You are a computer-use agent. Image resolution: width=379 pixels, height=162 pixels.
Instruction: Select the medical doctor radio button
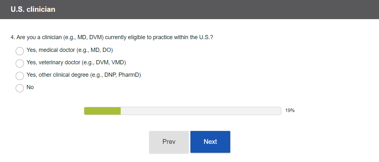pos(20,51)
